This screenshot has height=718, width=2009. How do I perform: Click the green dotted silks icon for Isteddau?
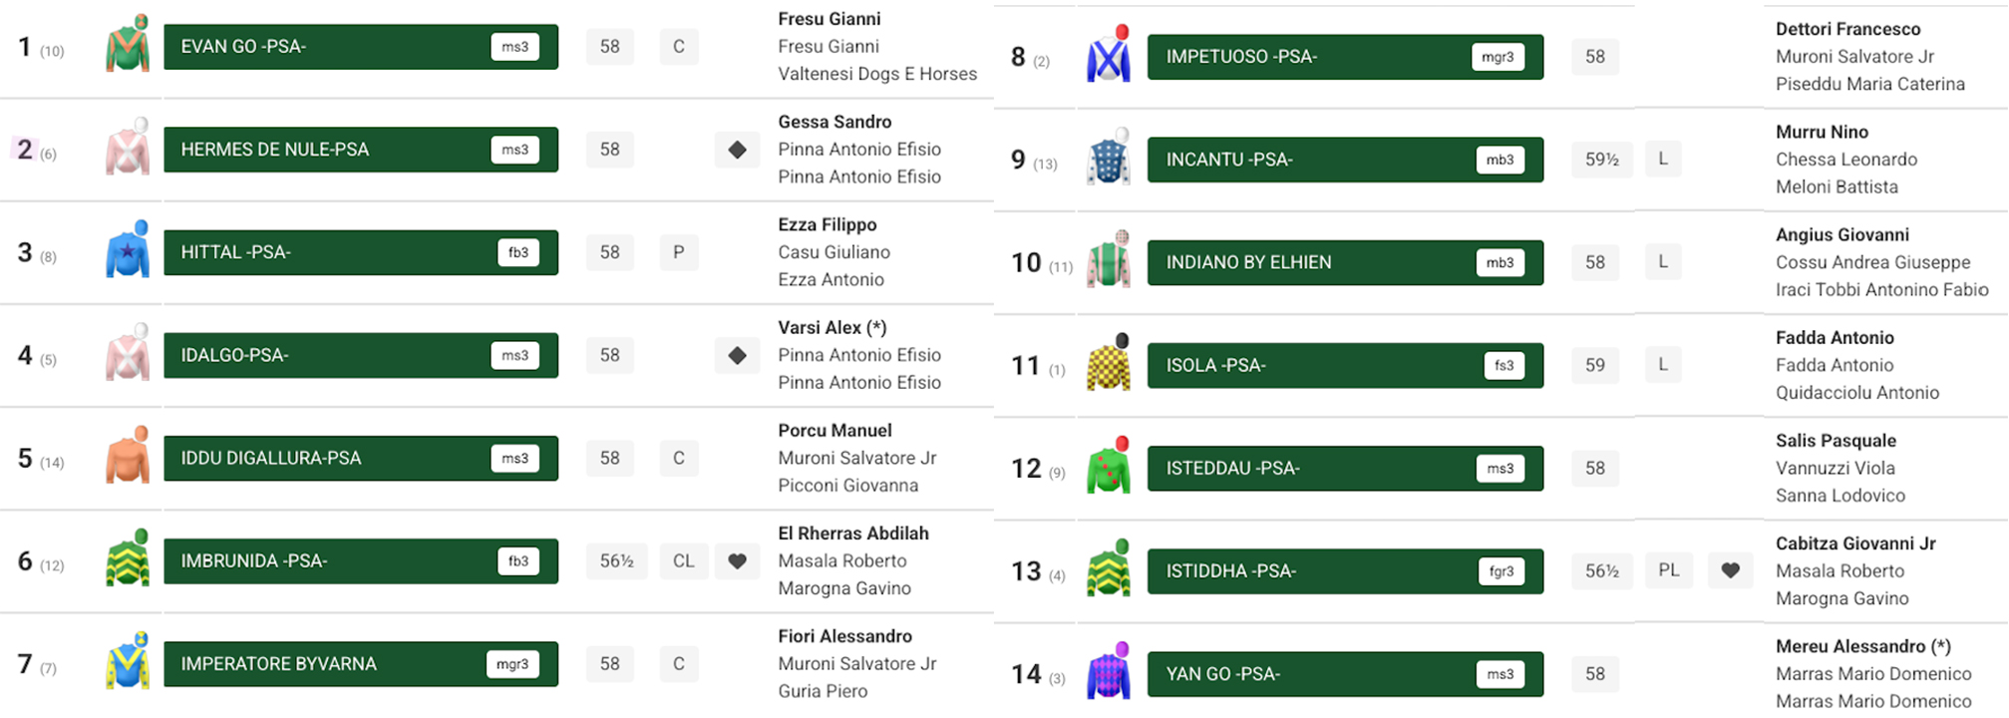[1109, 467]
